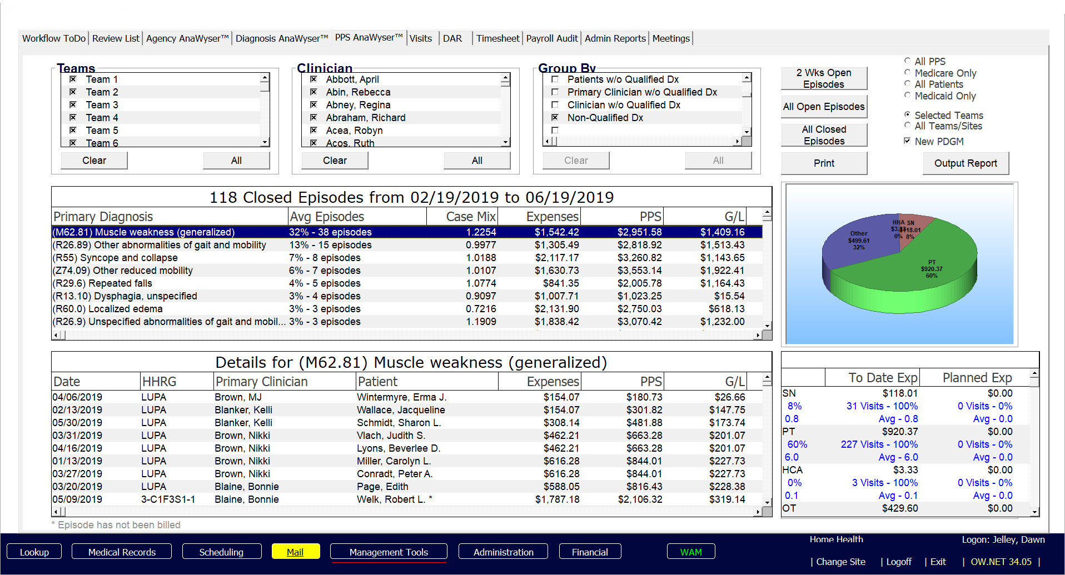Click diagnosis table scroll-down arrow
Image resolution: width=1065 pixels, height=575 pixels.
coord(767,326)
